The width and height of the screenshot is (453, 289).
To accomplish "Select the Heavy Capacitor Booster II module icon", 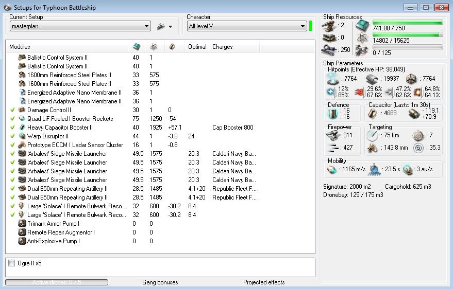I will pyautogui.click(x=22, y=128).
